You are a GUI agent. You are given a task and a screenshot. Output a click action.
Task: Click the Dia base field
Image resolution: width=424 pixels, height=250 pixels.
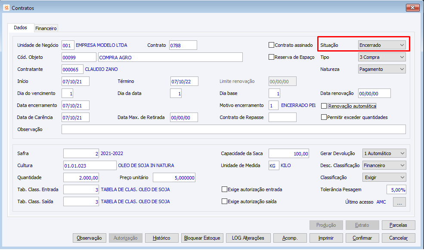tap(275, 93)
